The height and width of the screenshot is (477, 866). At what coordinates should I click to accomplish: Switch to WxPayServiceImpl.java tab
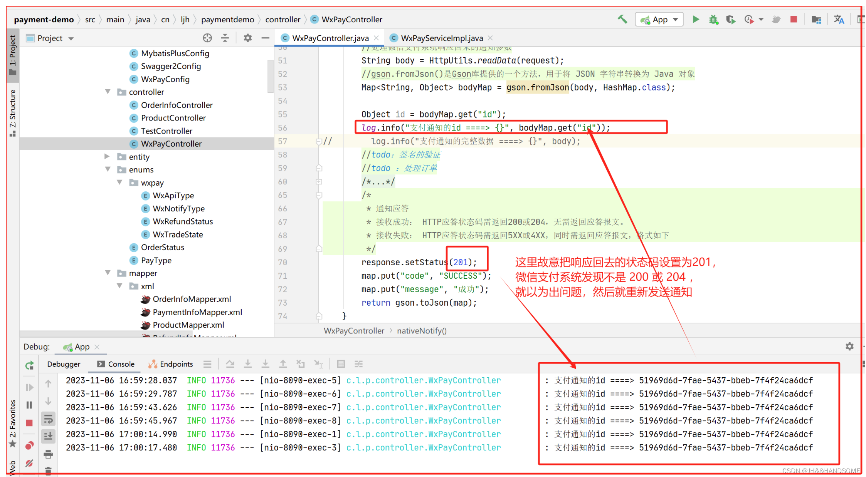pos(441,38)
